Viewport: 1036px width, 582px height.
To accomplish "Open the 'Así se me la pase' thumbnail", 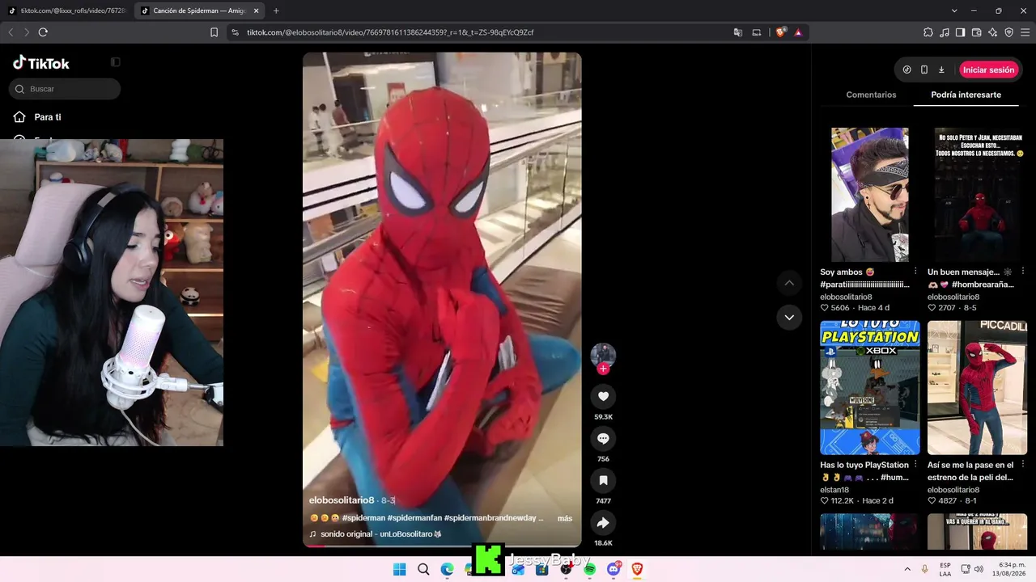I will tap(977, 387).
